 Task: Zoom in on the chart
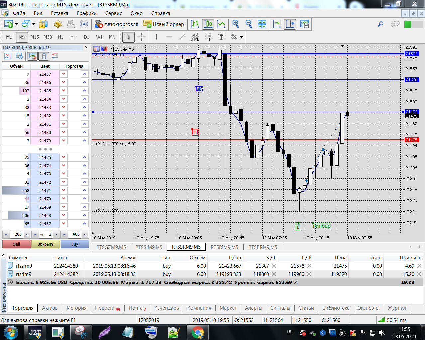click(236, 24)
